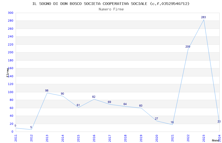Image resolution: width=222 pixels, height=143 pixels.
Task: Select y-axis tick label 40
Action: [11, 116]
